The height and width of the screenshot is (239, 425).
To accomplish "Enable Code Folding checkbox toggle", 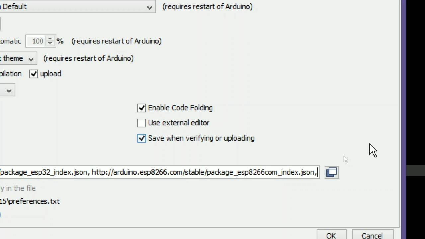I will (142, 108).
